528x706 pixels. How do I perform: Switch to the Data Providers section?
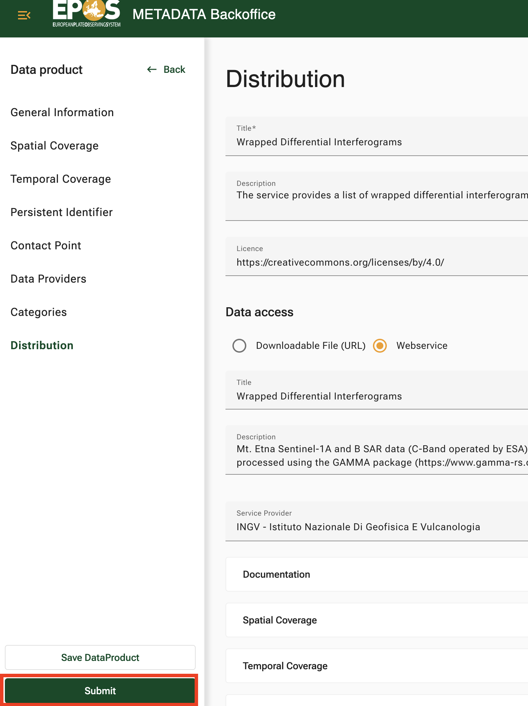click(48, 279)
